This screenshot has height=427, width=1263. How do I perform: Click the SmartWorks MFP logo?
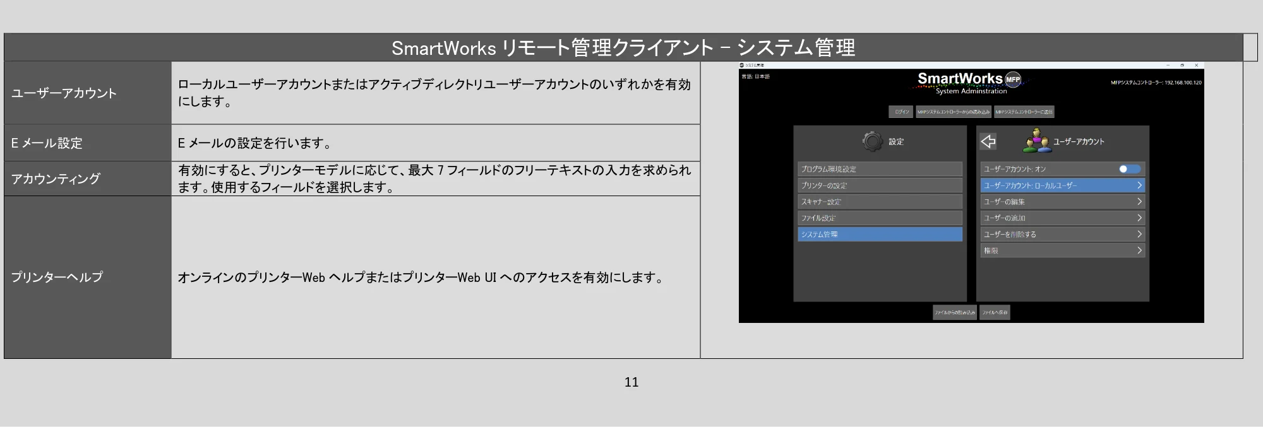pyautogui.click(x=971, y=83)
